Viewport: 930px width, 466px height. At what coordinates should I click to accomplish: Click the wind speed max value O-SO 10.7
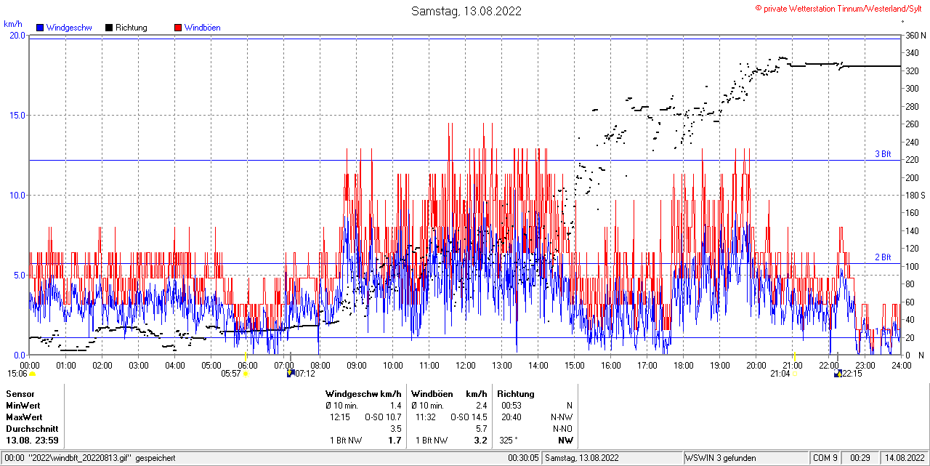coord(383,417)
